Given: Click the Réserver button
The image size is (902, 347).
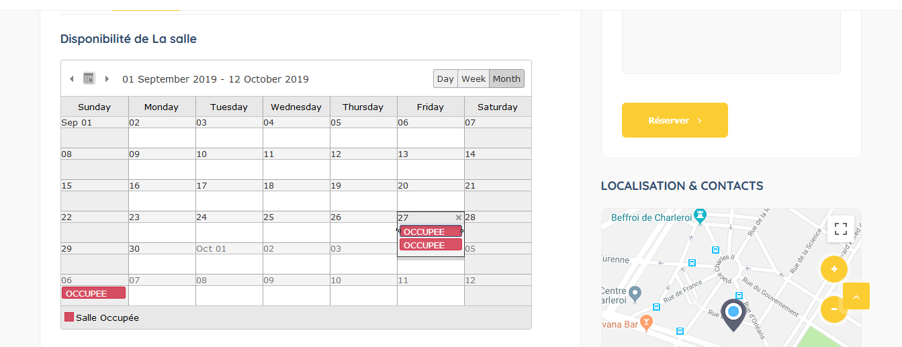Looking at the screenshot, I should click(675, 120).
